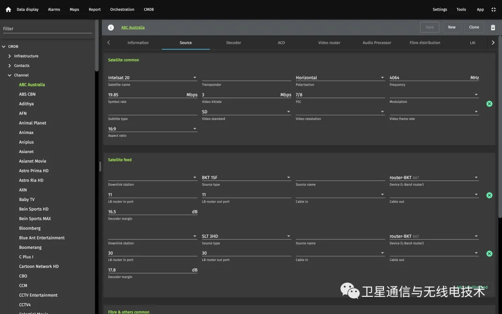502x314 pixels.
Task: Click the Save button
Action: (429, 27)
